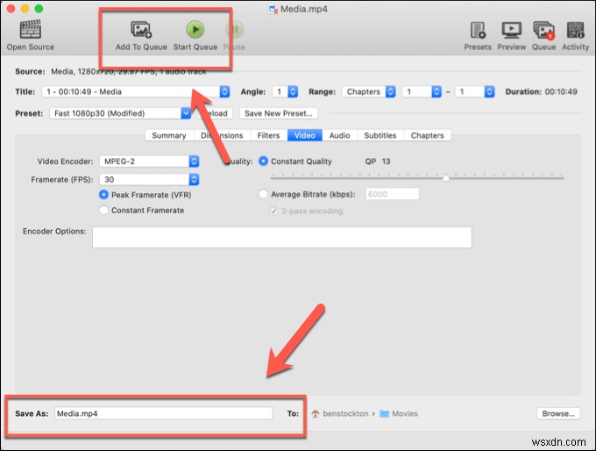This screenshot has height=451, width=596.
Task: Click the Save New Preset button
Action: [278, 113]
